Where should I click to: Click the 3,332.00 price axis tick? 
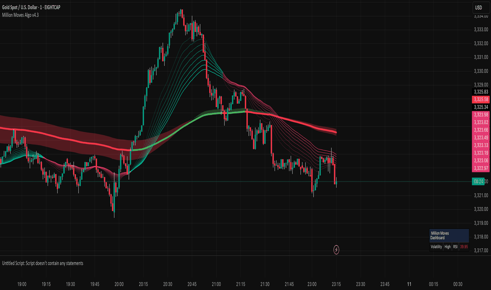(481, 43)
